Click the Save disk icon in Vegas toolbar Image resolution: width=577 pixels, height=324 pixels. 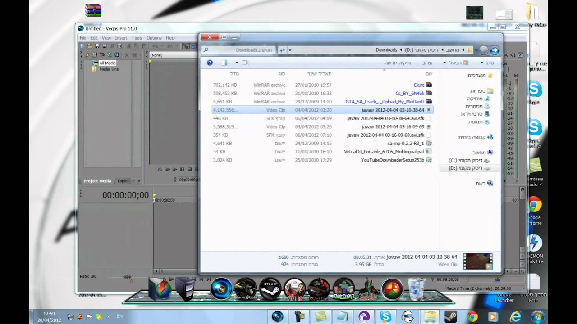click(x=97, y=46)
